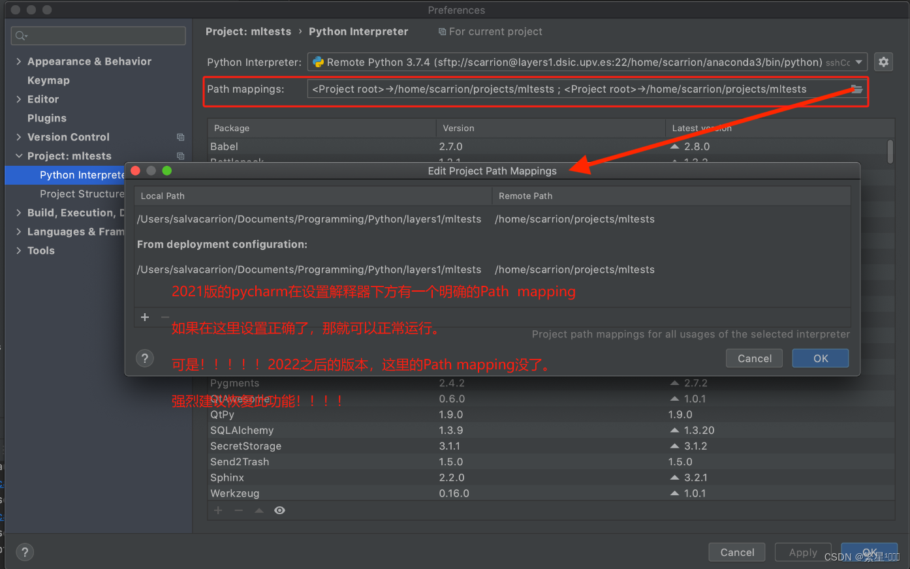The image size is (910, 569).
Task: Select Plugins in the settings tree
Action: (47, 118)
